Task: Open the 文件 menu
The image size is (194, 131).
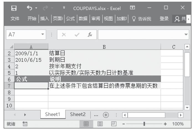Action: [x=15, y=18]
